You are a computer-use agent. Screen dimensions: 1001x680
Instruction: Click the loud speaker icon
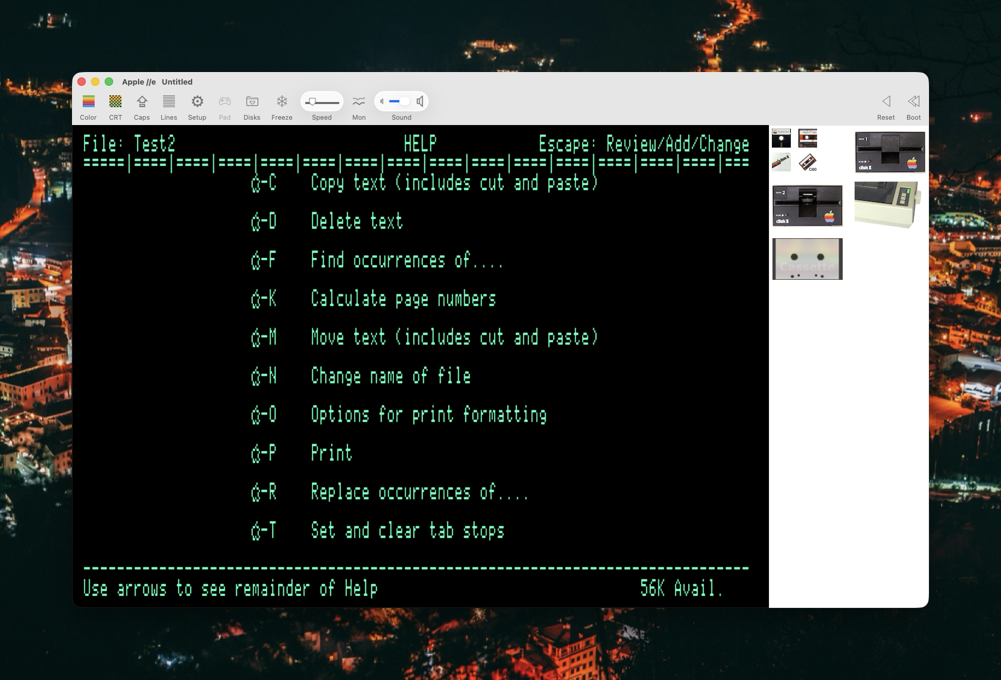point(420,101)
